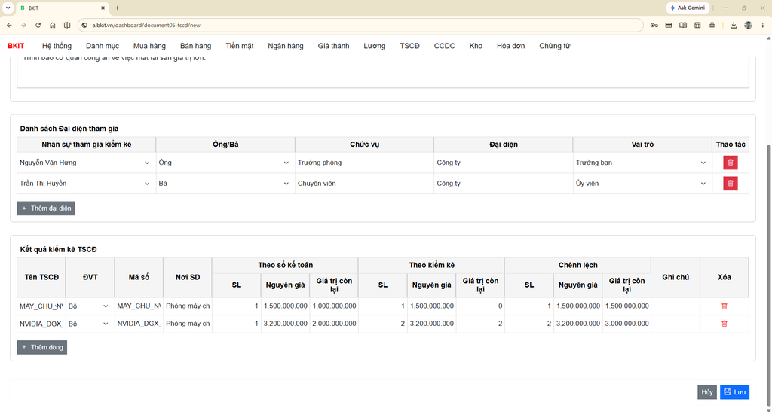Open password manager key icon
Viewport: 772px width, 414px height.
coord(654,25)
